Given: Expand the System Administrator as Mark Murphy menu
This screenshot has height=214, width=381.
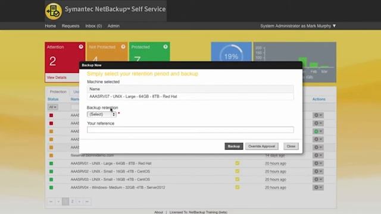Looking at the screenshot, I should pyautogui.click(x=298, y=26).
